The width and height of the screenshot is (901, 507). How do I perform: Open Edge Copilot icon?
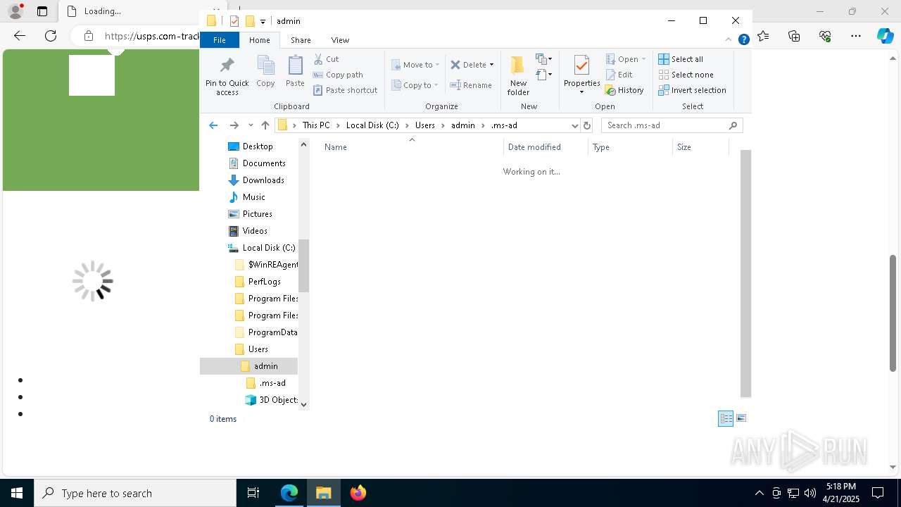point(885,36)
